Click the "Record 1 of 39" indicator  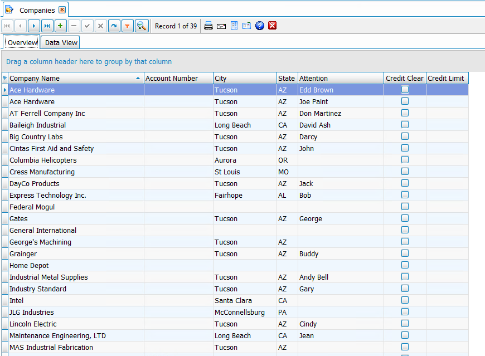176,26
